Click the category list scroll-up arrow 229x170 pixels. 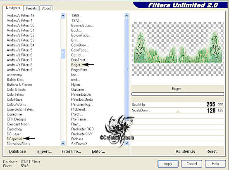coord(63,16)
